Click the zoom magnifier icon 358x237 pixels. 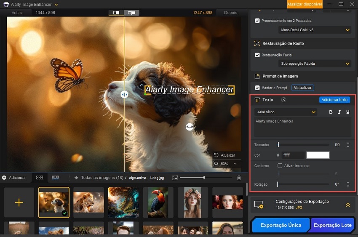(216, 164)
